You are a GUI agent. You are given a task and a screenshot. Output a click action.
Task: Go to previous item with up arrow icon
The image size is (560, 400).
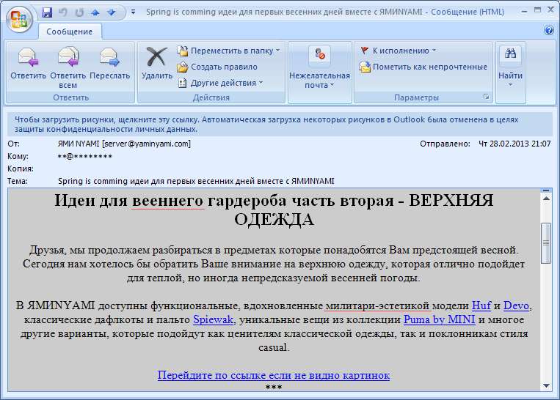[x=95, y=12]
